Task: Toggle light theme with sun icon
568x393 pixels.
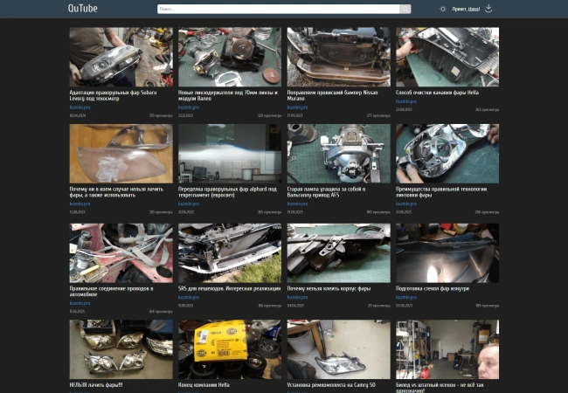Action: (443, 9)
